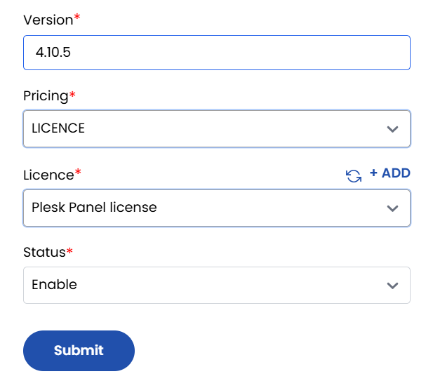433x388 pixels.
Task: Click the Pricing field label
Action: (46, 96)
